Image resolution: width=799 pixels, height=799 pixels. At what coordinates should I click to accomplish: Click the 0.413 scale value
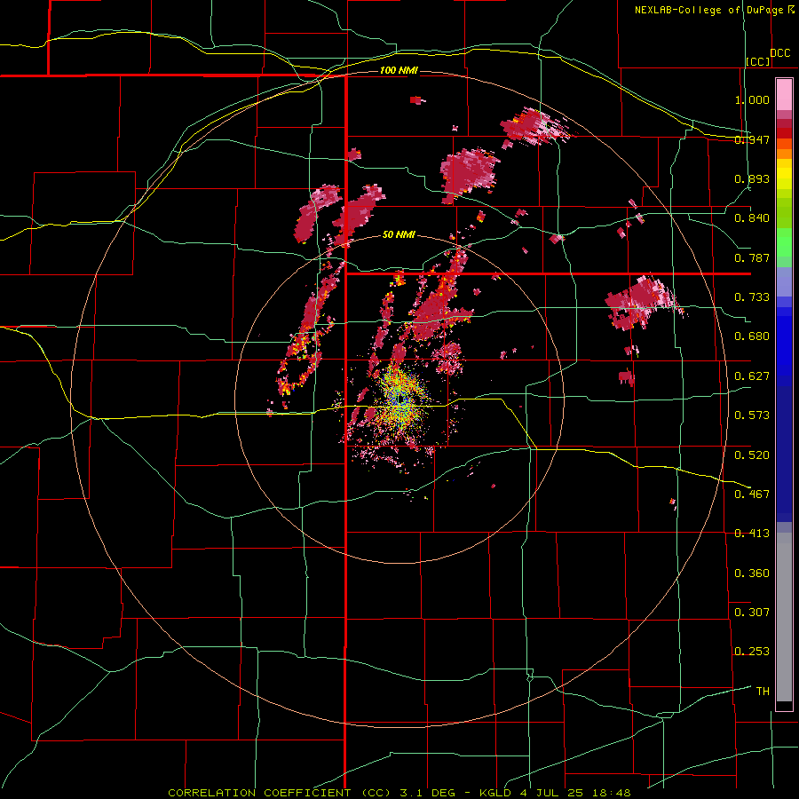(752, 534)
